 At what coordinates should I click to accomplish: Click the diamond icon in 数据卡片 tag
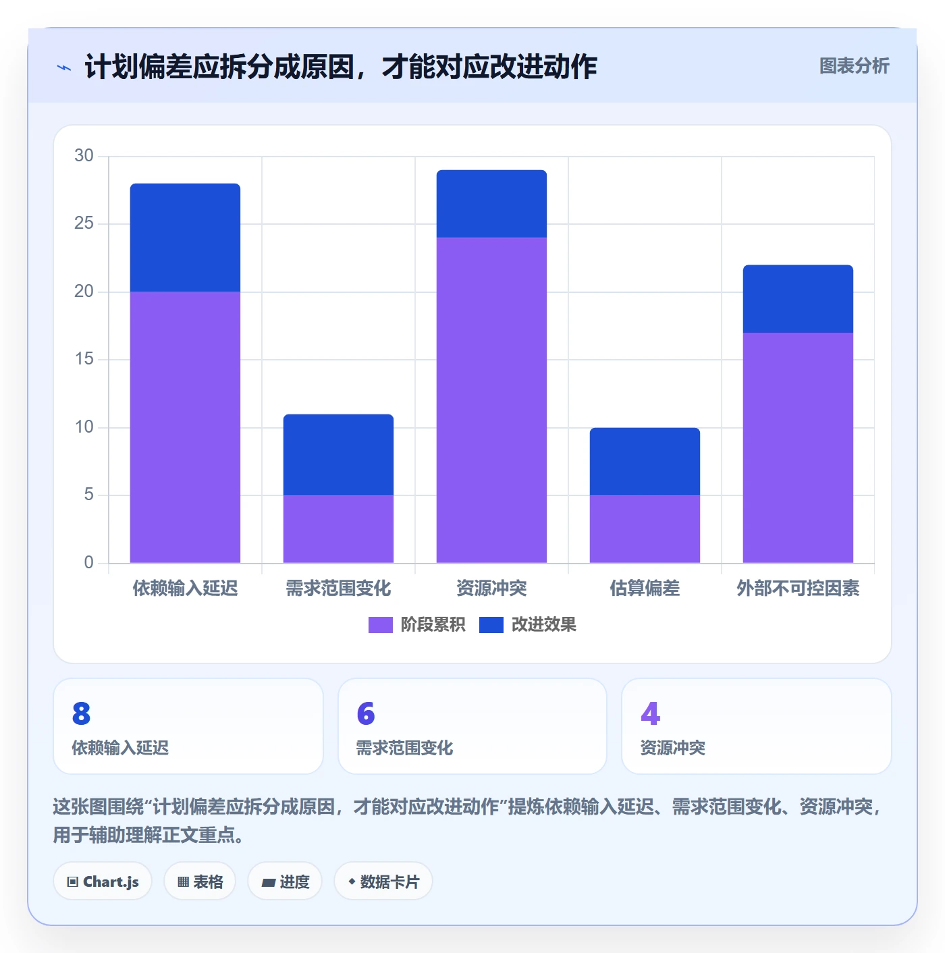pos(352,881)
